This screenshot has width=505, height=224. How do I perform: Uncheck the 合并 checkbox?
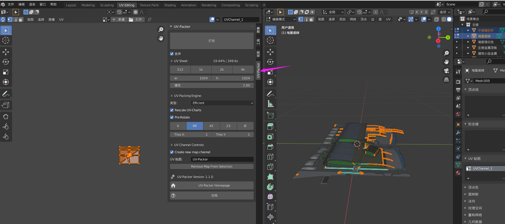(172, 54)
